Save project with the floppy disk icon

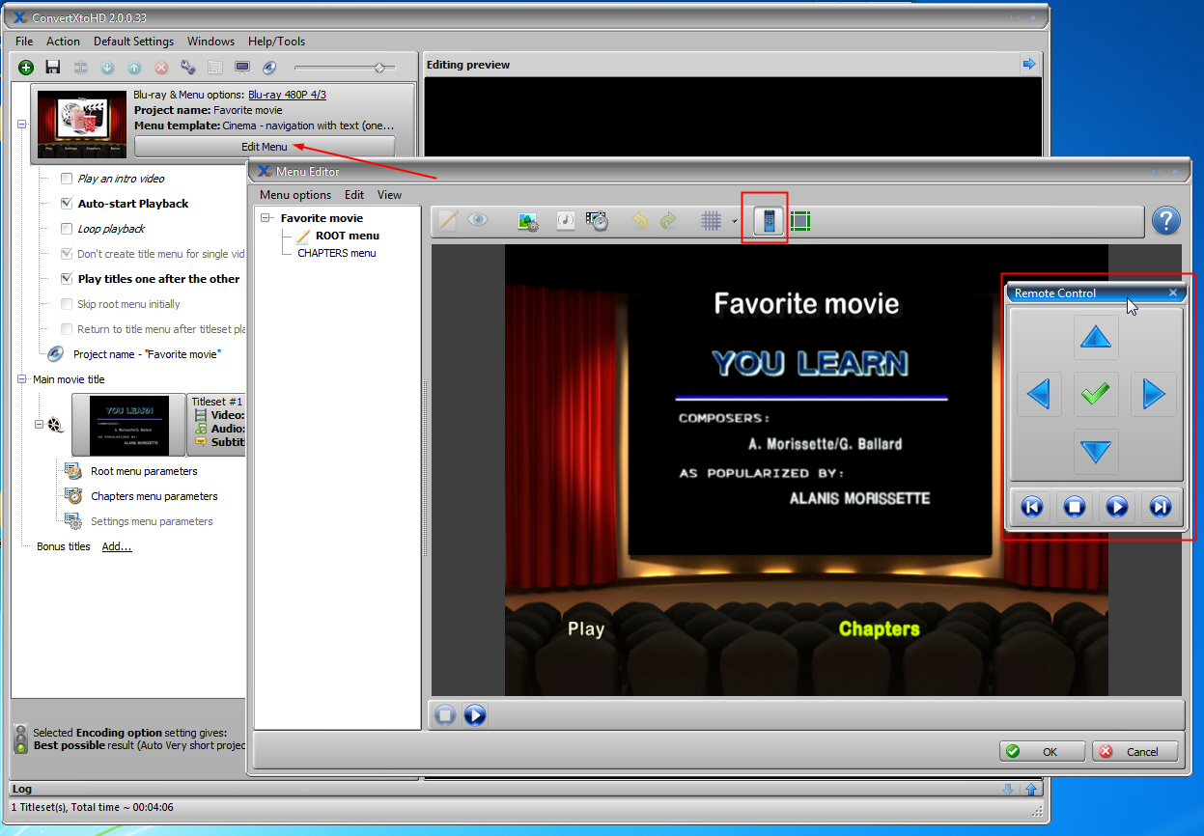[53, 68]
